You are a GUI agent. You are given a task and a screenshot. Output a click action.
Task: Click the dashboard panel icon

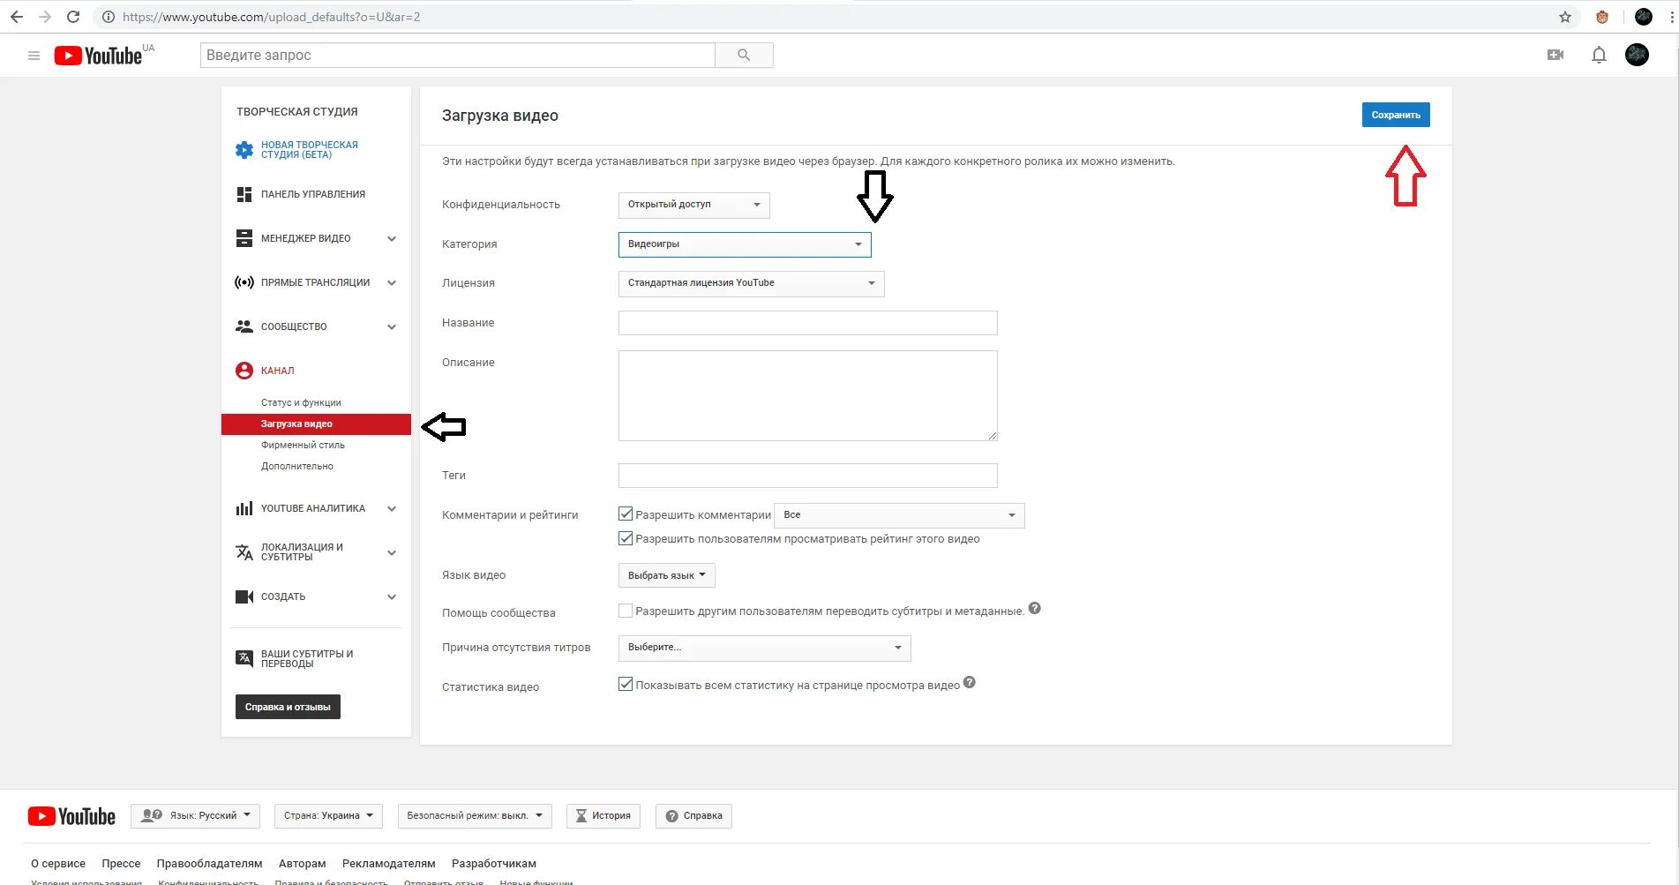tap(244, 194)
